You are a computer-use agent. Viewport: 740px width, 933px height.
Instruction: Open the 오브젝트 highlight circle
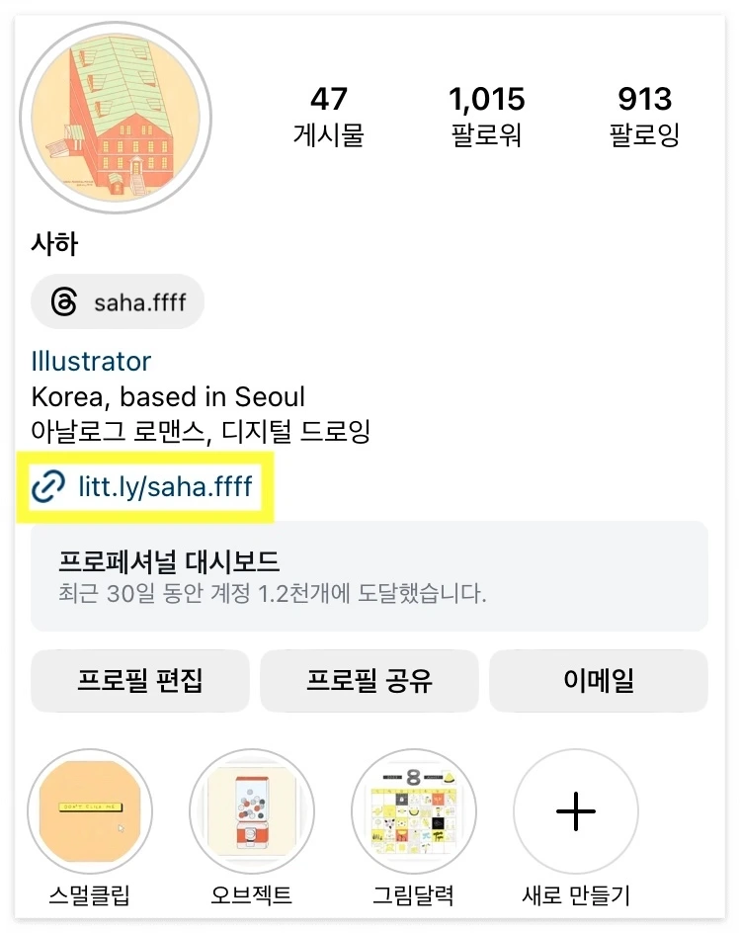pos(252,810)
